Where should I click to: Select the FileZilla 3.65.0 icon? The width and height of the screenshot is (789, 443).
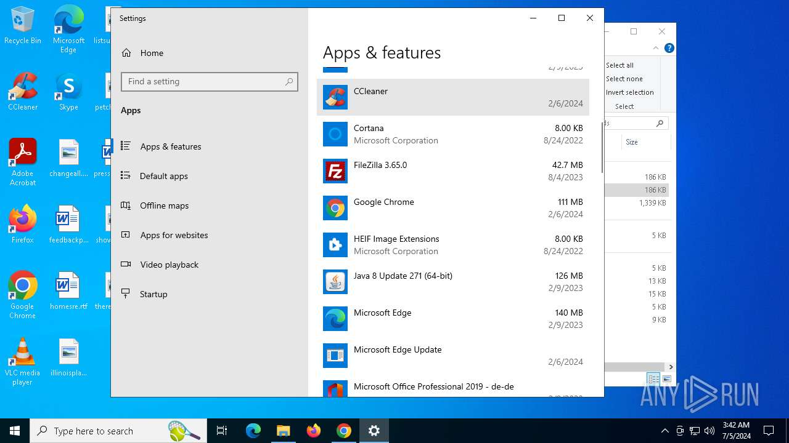tap(335, 171)
